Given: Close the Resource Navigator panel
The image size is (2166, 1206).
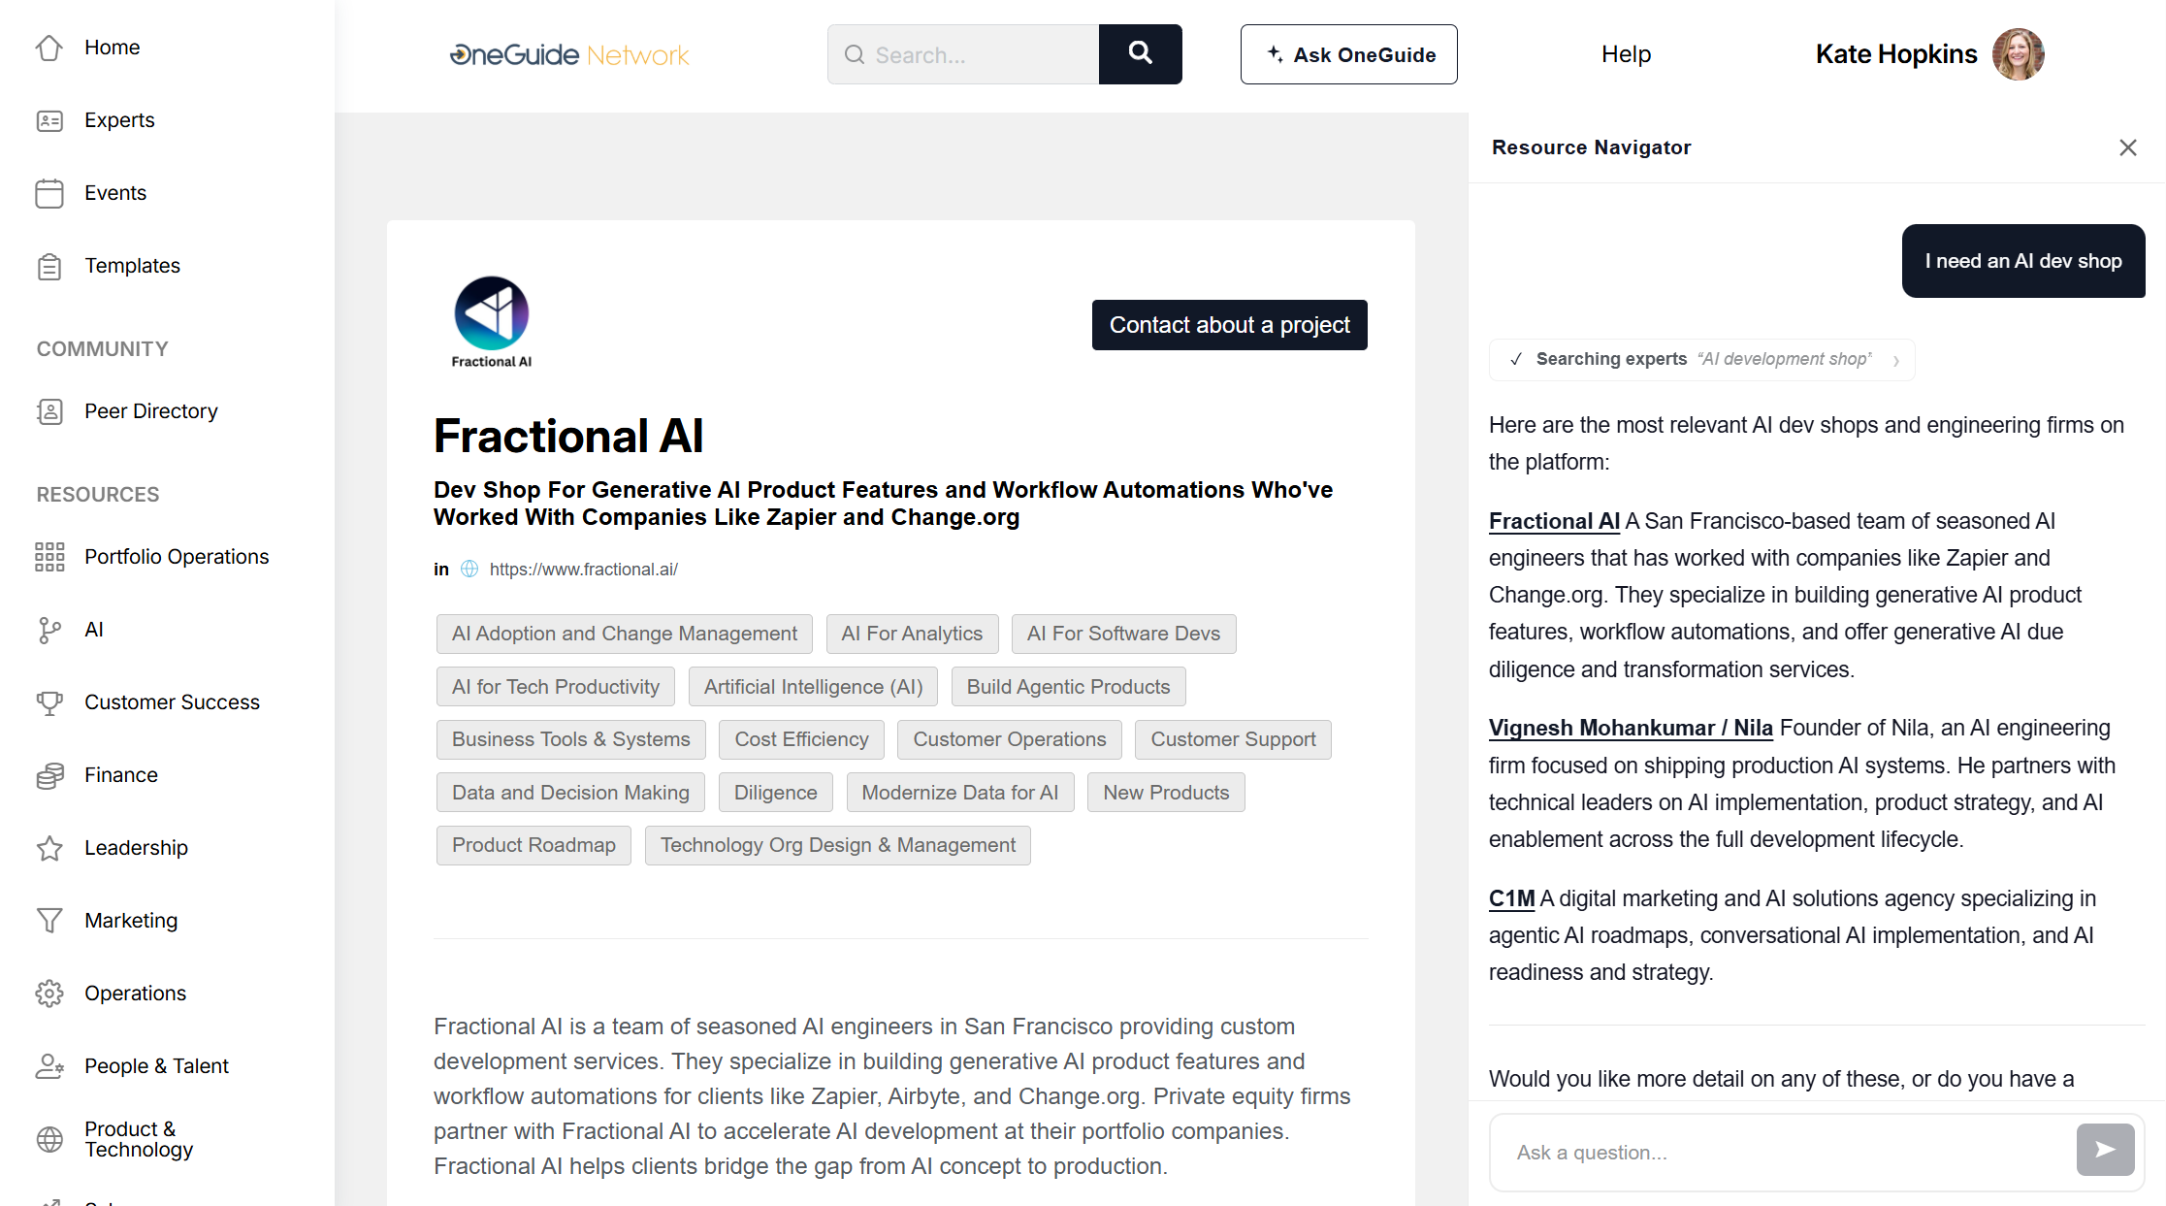Looking at the screenshot, I should point(2128,147).
